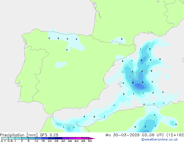This screenshot has height=142, width=184.
Task: Click the darkest blue precipitation core south of Mallorca
Action: coord(139,85)
